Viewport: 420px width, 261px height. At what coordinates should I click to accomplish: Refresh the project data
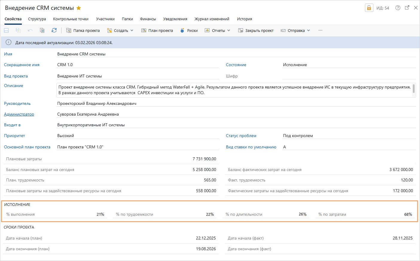(x=54, y=30)
